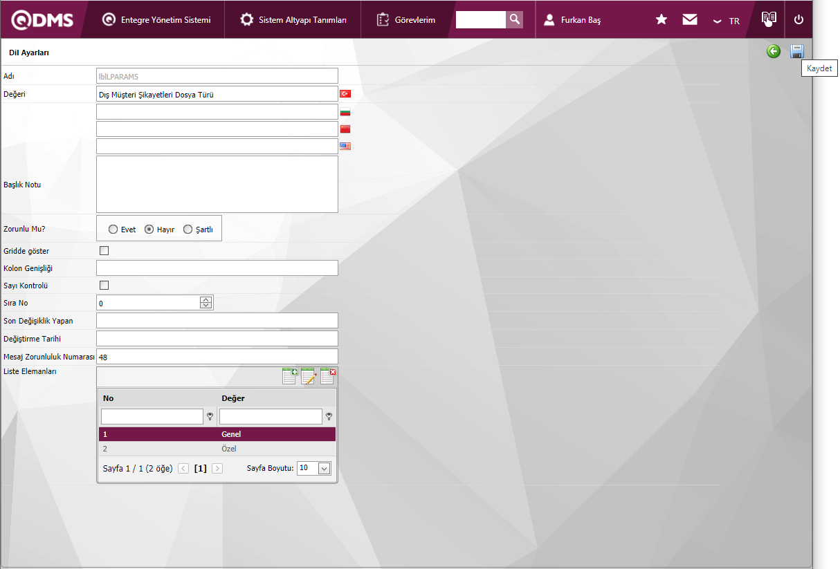Click the QDMS logo
Screen dimensions: 840x569
pos(42,20)
